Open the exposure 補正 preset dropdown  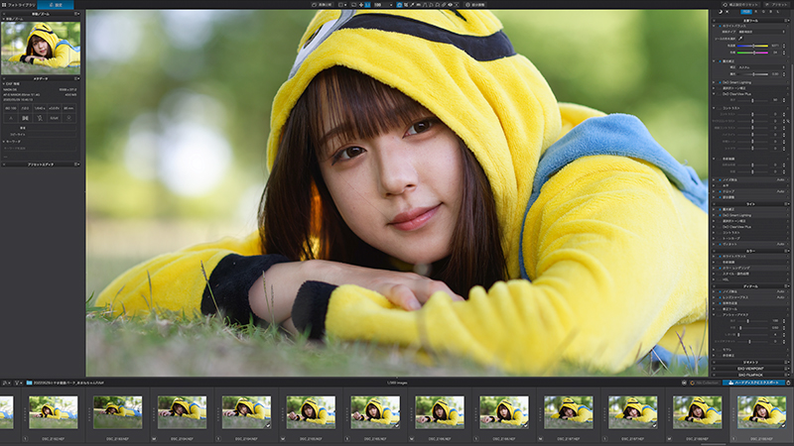pos(761,67)
